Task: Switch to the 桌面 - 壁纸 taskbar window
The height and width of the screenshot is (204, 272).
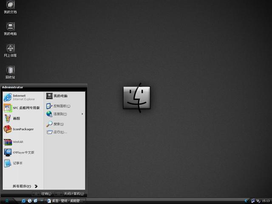Action: click(x=65, y=201)
